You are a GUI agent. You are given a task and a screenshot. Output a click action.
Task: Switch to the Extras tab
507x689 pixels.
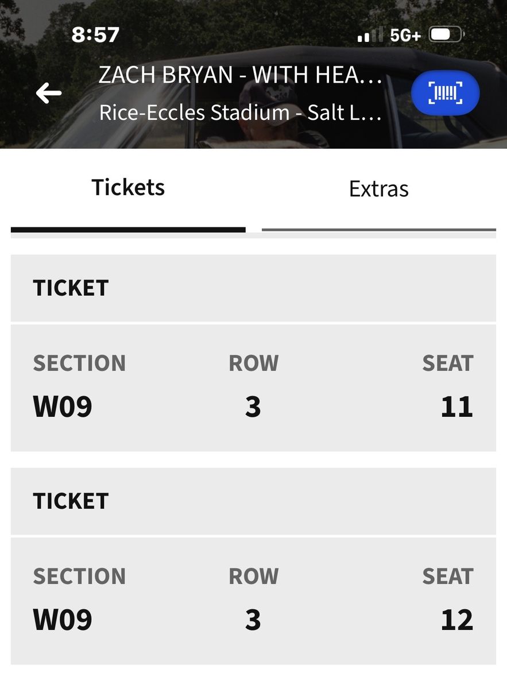[x=379, y=189]
